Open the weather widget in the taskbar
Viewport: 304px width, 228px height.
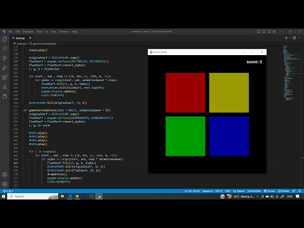click(x=241, y=196)
